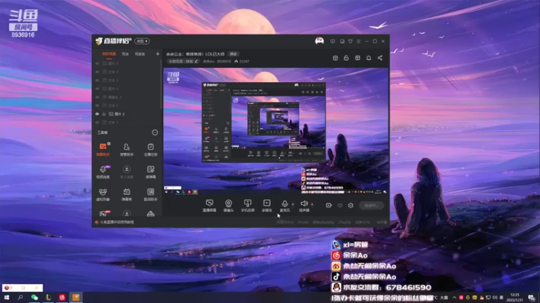Add a 摄像头 camera source
This screenshot has height=303, width=540.
point(228,205)
